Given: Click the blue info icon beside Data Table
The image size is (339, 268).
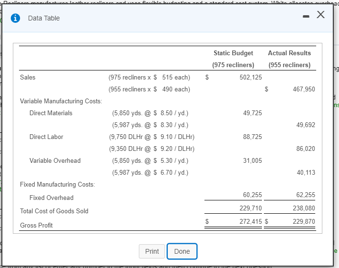Looking at the screenshot, I should pos(15,18).
